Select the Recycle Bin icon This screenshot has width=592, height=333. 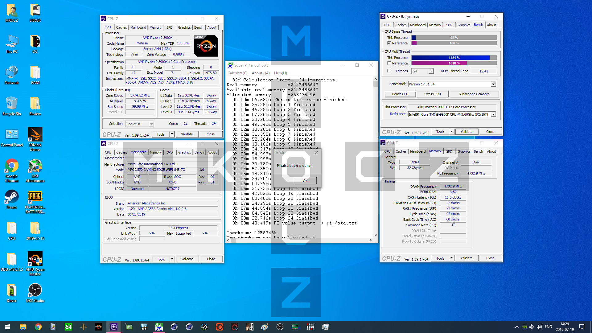(x=12, y=106)
